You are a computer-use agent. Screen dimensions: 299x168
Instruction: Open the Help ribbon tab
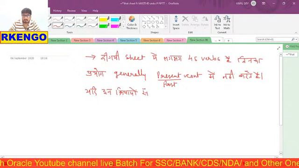(95, 11)
